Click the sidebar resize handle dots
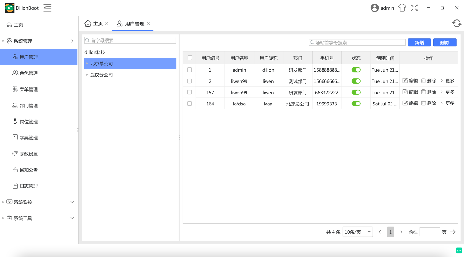Viewport: 464px width, 257px height. (x=78, y=130)
